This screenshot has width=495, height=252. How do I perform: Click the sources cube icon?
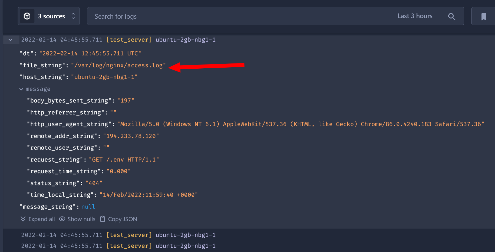point(27,16)
